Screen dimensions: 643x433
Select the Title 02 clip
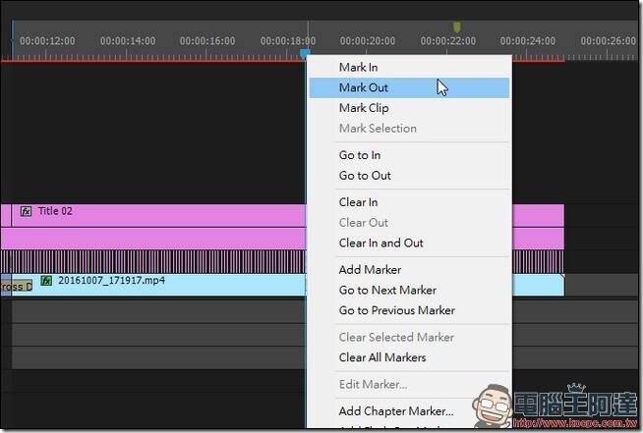tap(160, 215)
